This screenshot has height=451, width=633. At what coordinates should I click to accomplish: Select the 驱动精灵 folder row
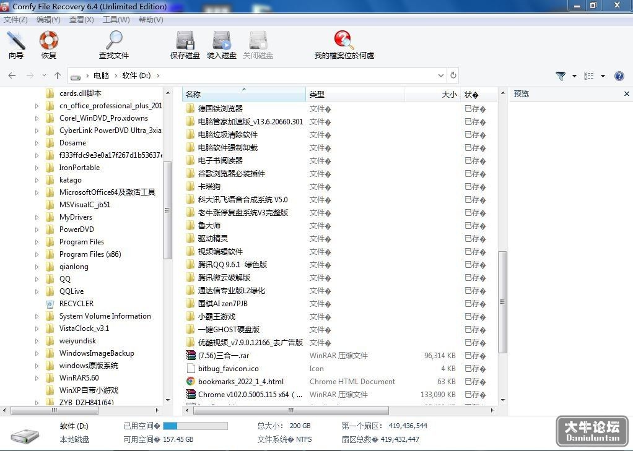[212, 238]
